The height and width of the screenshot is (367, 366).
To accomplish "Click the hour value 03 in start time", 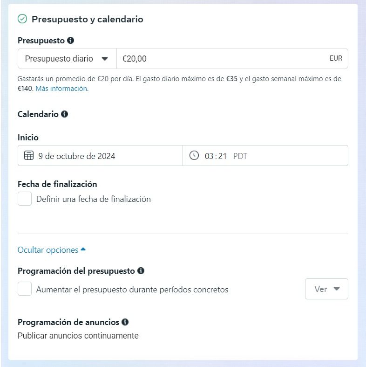I will (209, 156).
